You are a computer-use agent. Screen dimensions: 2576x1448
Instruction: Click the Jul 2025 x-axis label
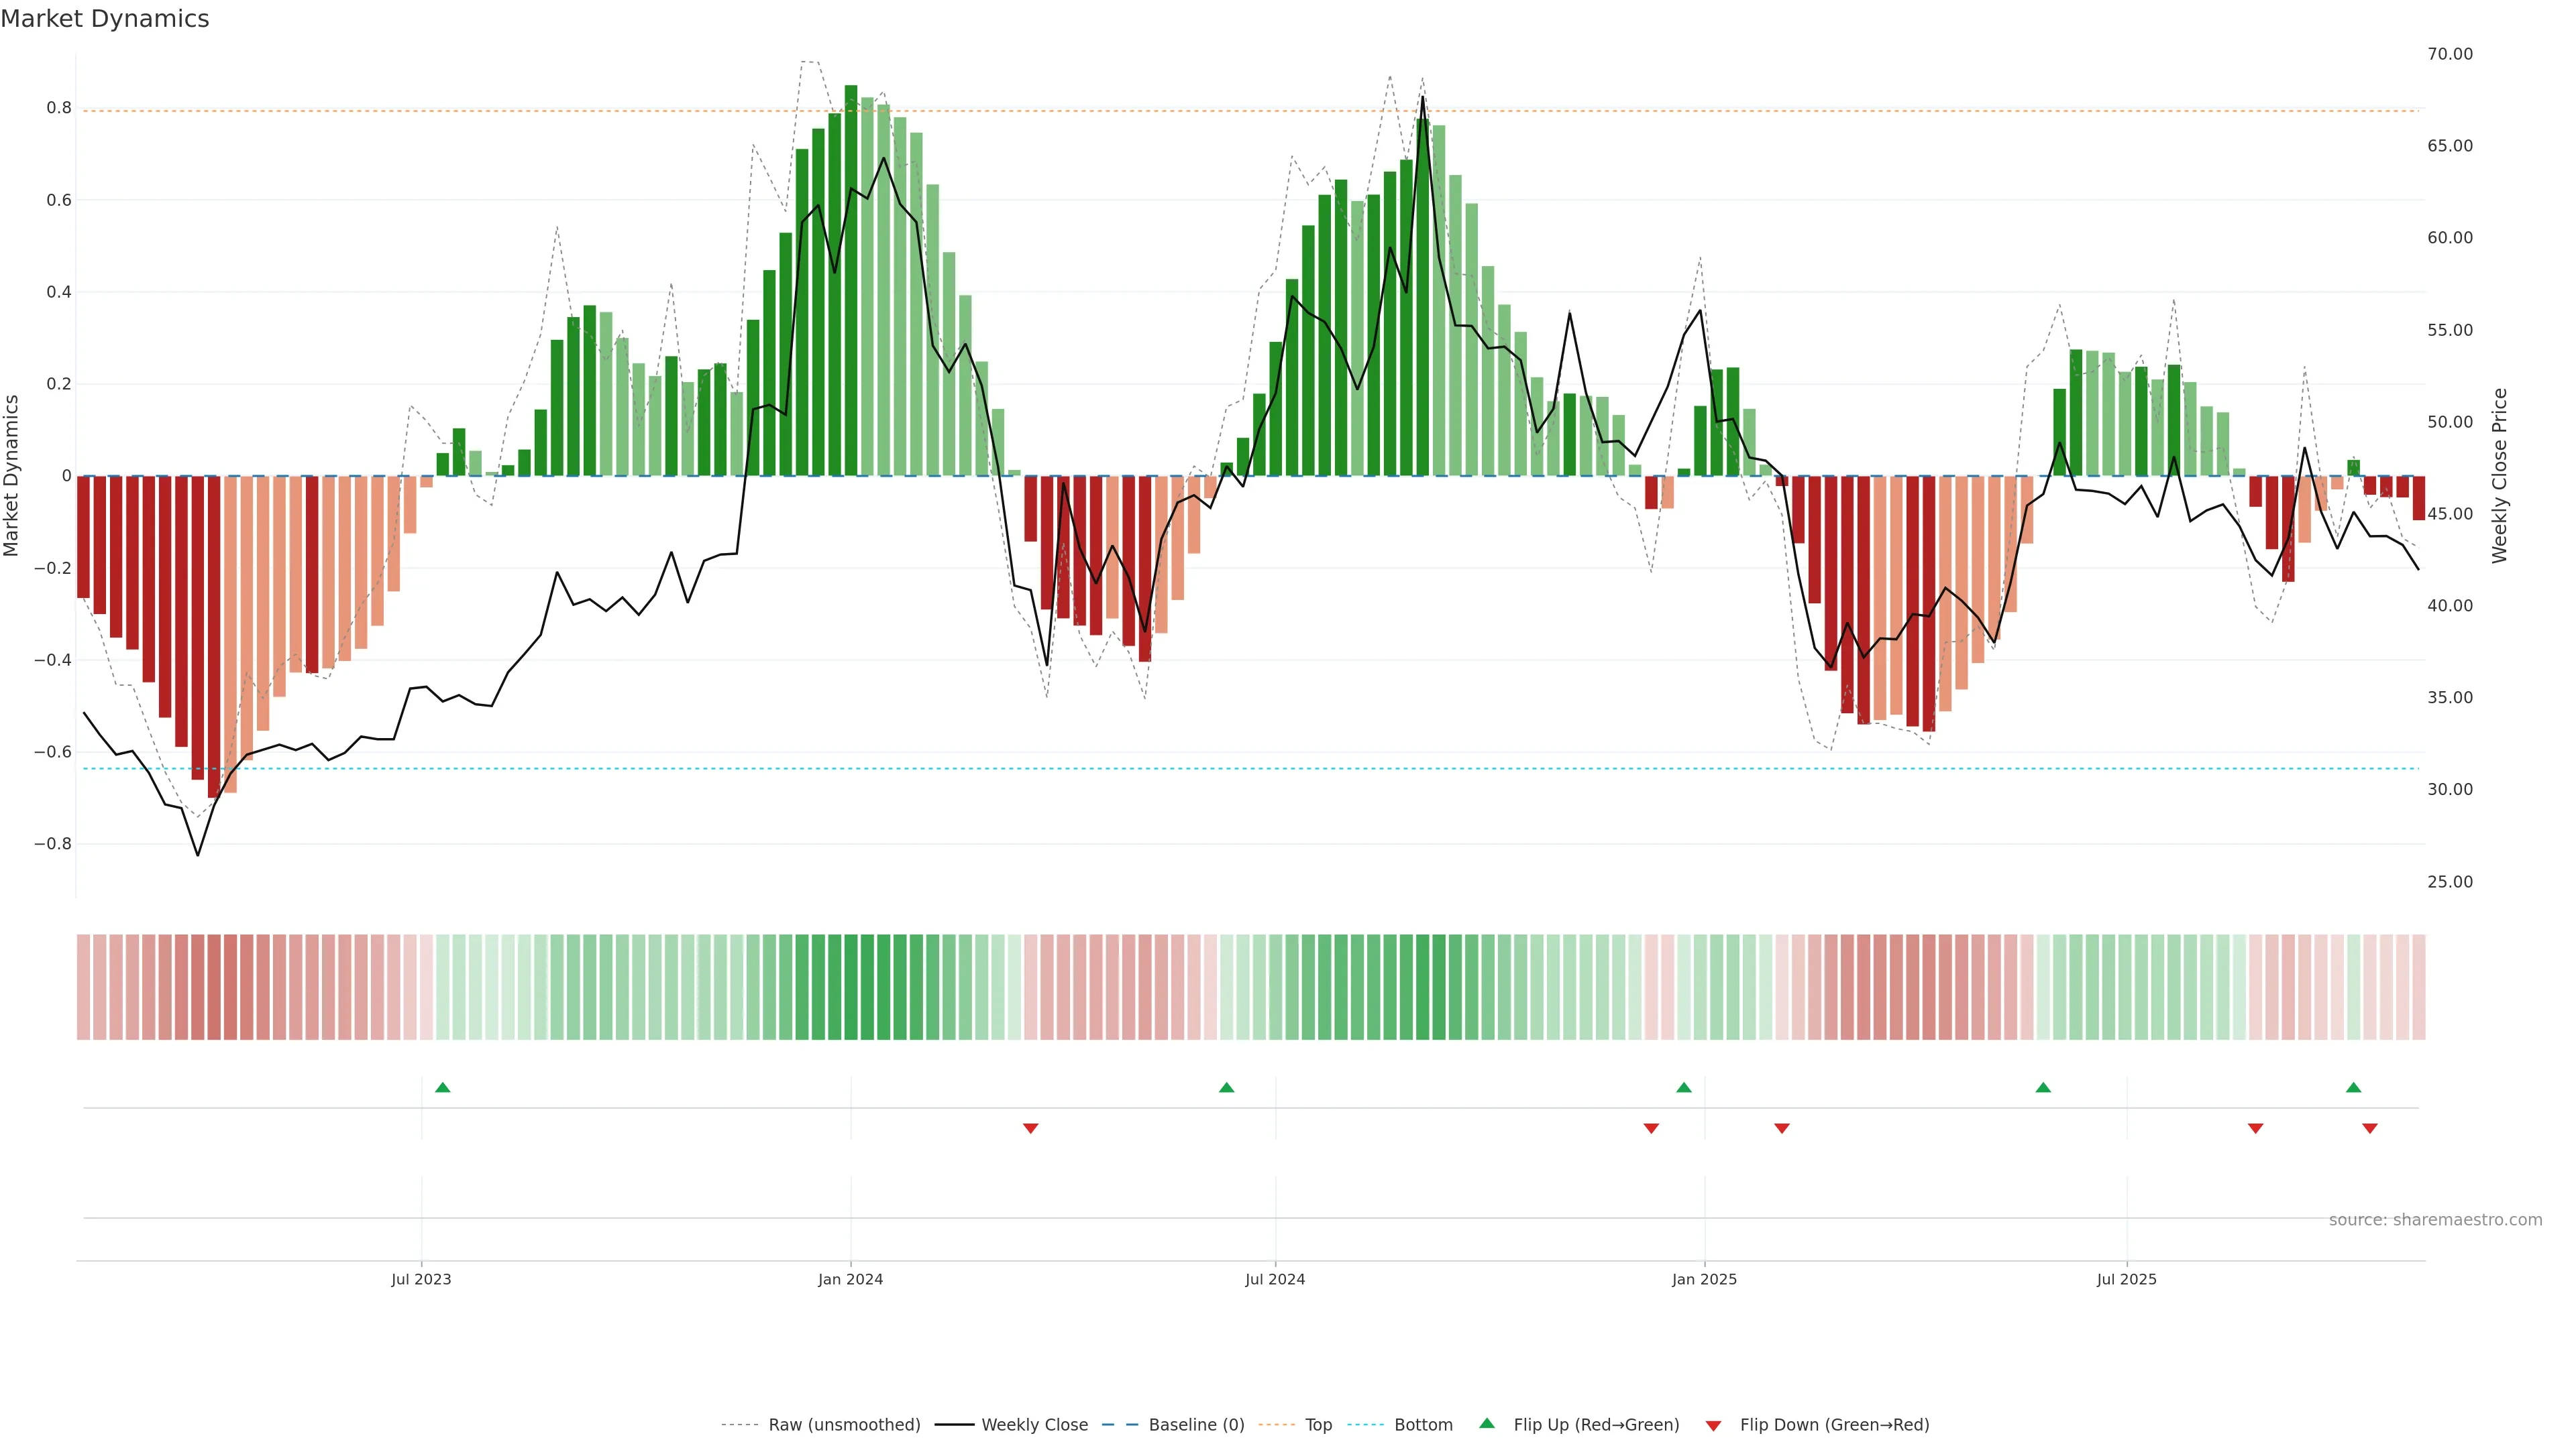tap(2126, 1279)
